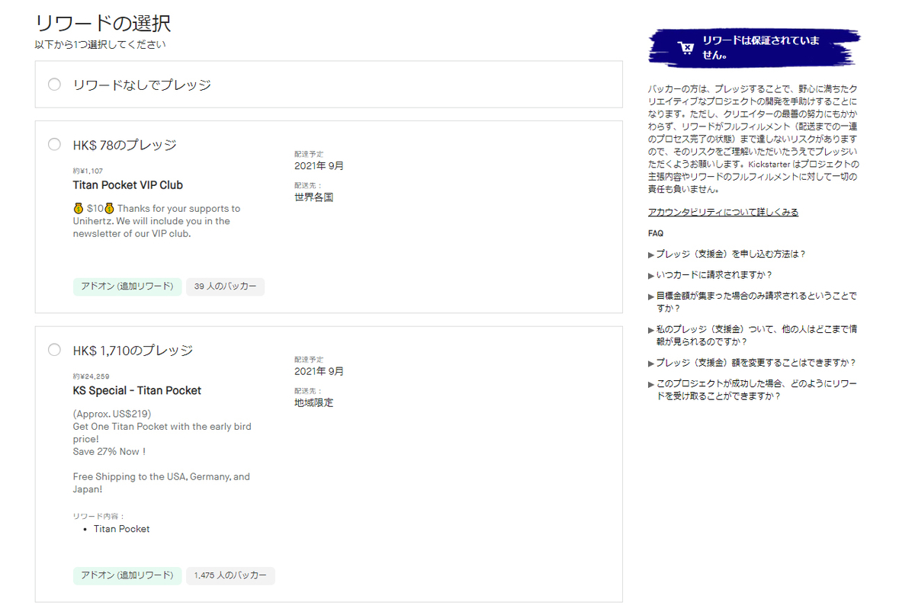Open アカウンタビリティについて詳しくみる link
Viewport: 915px width, 615px height.
tap(723, 212)
